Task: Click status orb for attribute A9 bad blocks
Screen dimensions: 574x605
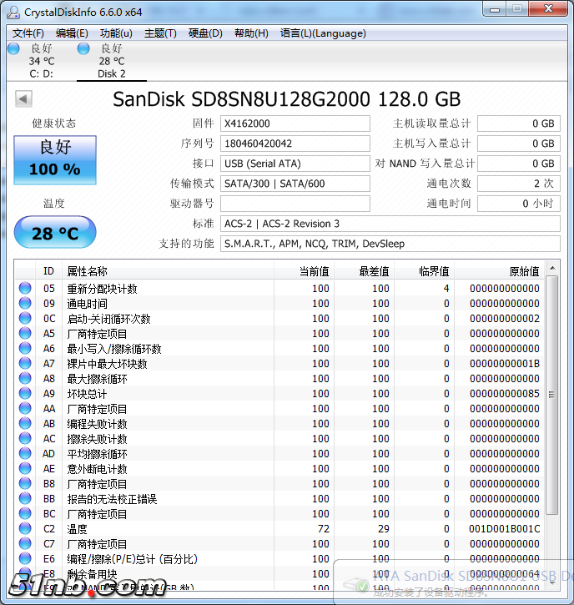Action: pyautogui.click(x=25, y=394)
